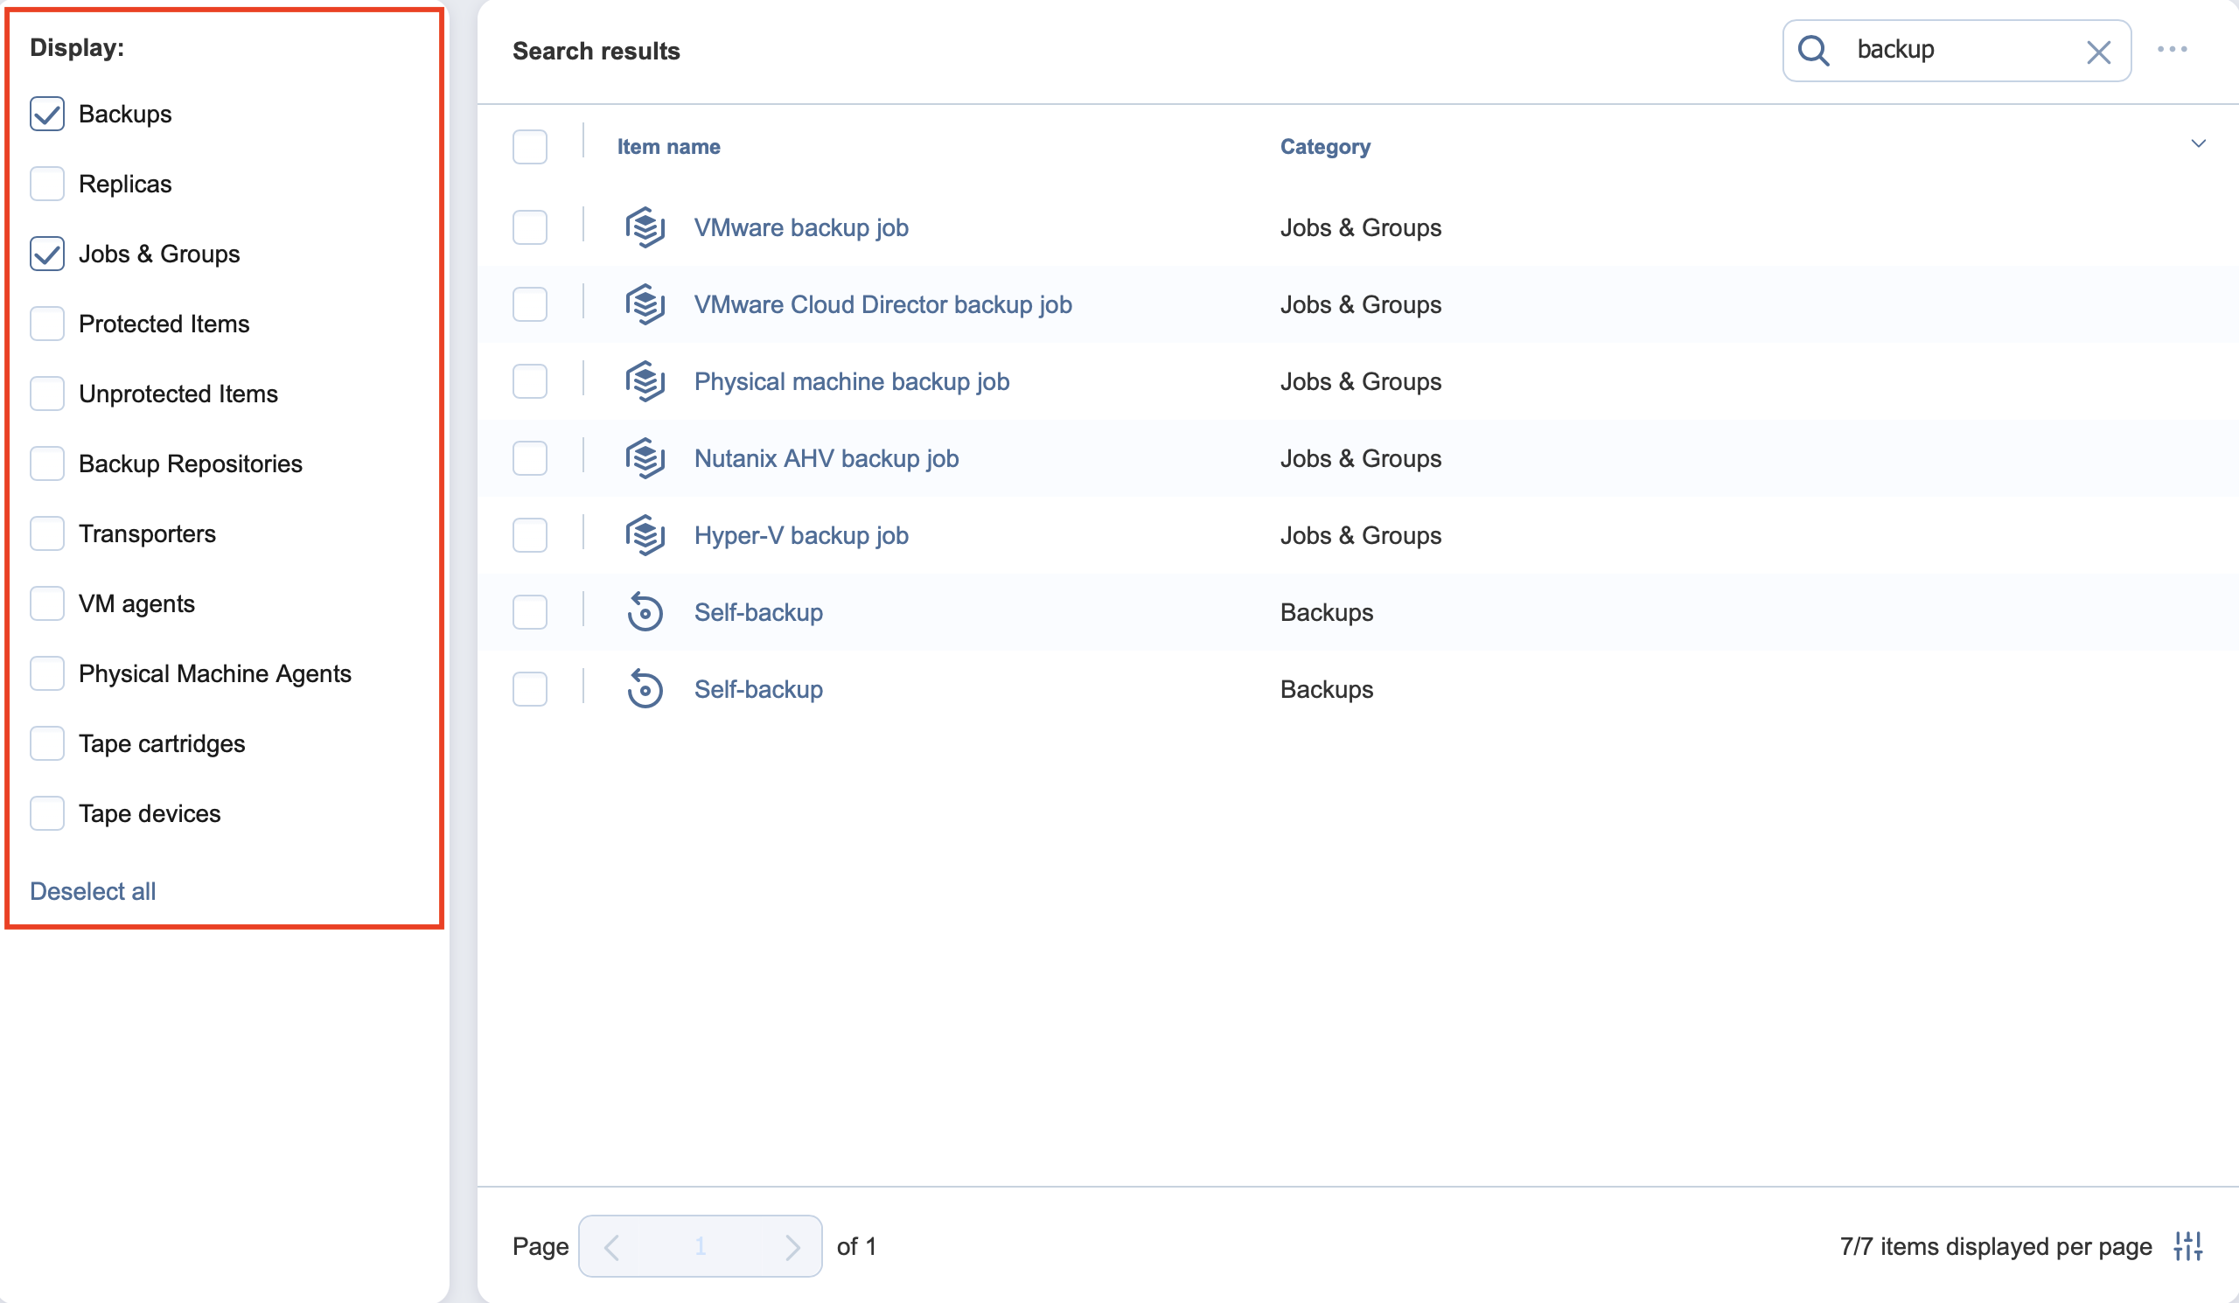Open the three-dot more options menu

point(2172,50)
